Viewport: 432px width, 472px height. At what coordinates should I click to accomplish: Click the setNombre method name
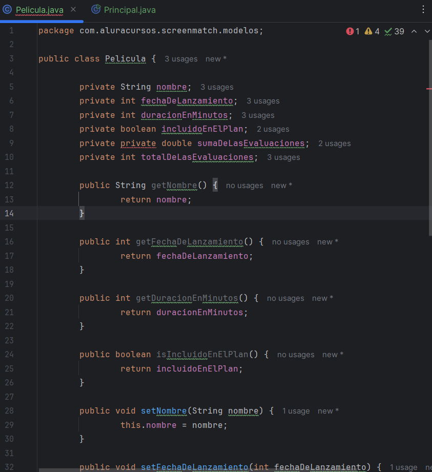(164, 411)
